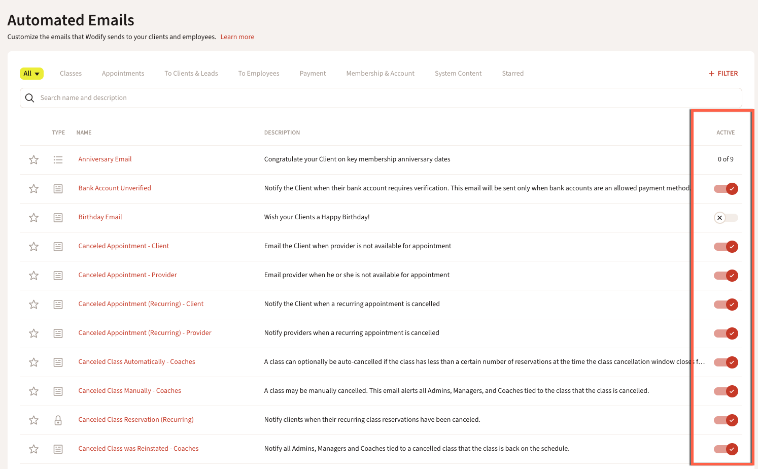Click the '0 of 9' active count
Viewport: 758px width, 469px height.
pos(726,159)
